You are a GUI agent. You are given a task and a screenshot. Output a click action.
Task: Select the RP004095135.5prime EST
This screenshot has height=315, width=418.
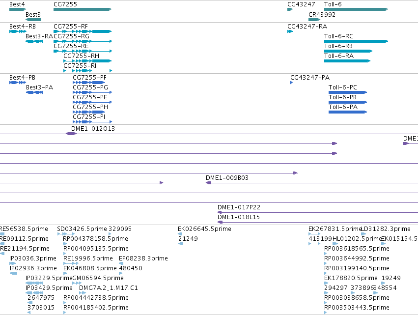65,254
